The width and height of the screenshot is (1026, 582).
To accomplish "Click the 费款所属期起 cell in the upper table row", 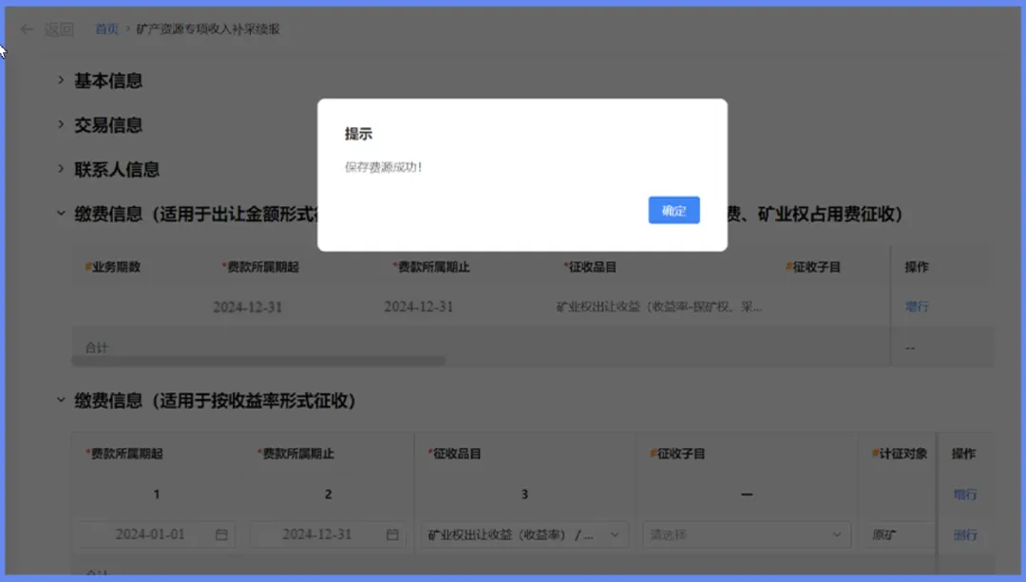I will pyautogui.click(x=247, y=307).
